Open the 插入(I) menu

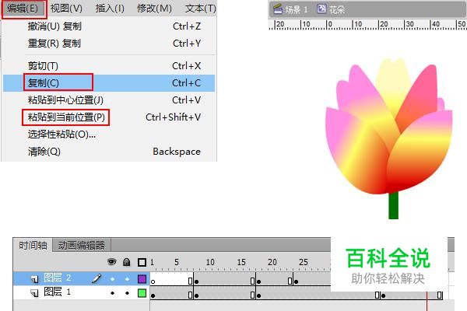(x=110, y=9)
